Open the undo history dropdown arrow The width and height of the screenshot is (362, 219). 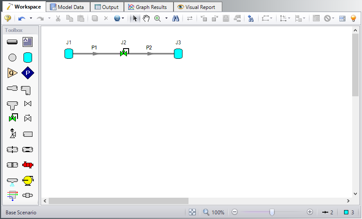(31, 18)
